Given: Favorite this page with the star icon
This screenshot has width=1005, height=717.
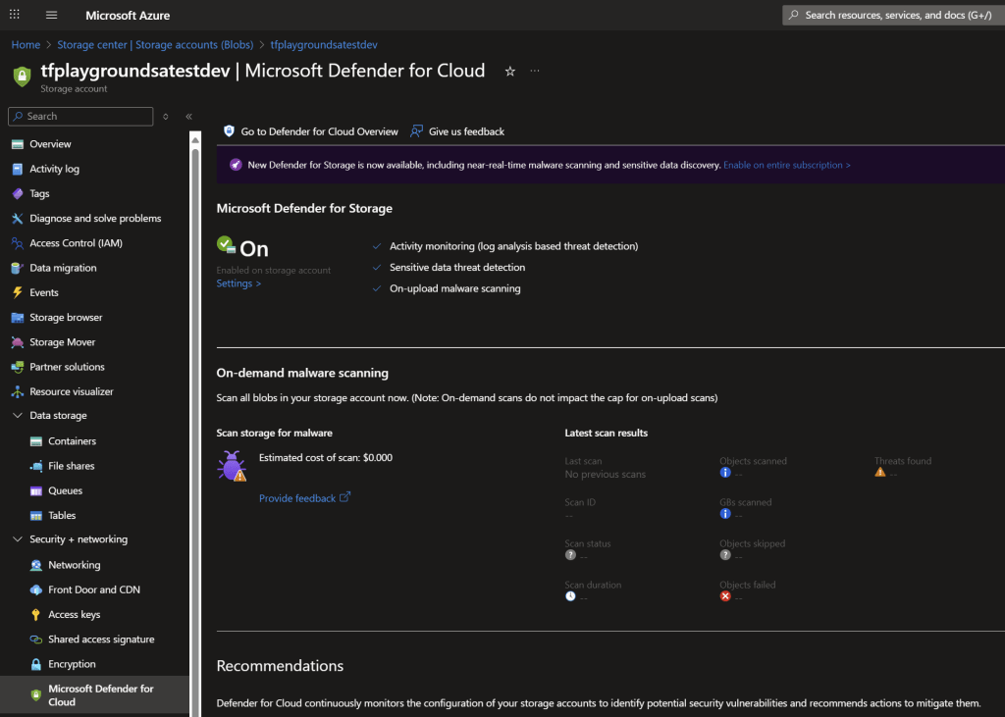Looking at the screenshot, I should click(509, 72).
